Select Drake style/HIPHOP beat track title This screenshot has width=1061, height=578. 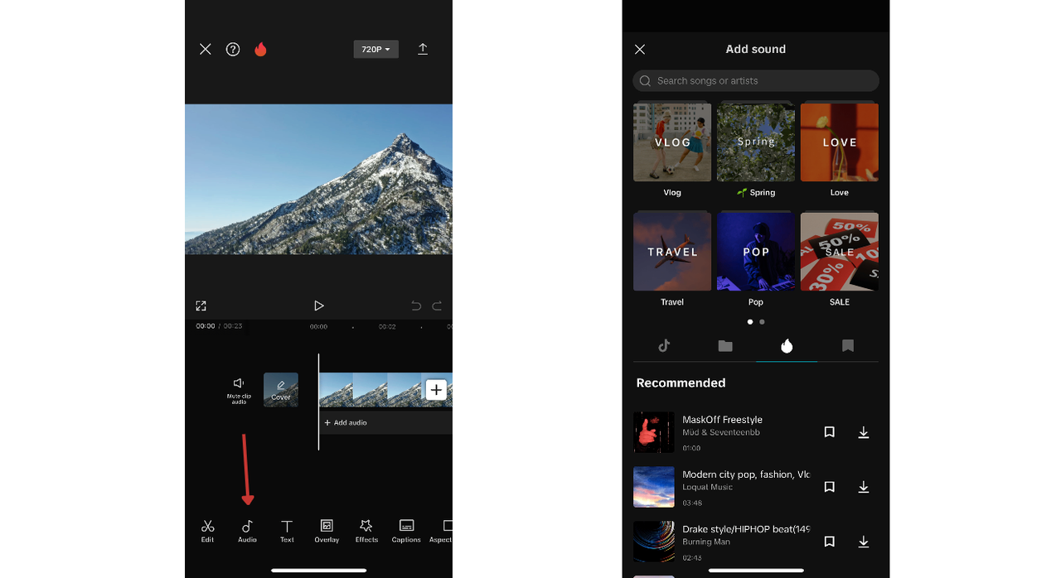click(x=746, y=528)
